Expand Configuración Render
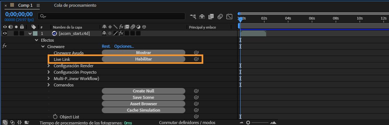This screenshot has height=125, width=389. coord(49,66)
